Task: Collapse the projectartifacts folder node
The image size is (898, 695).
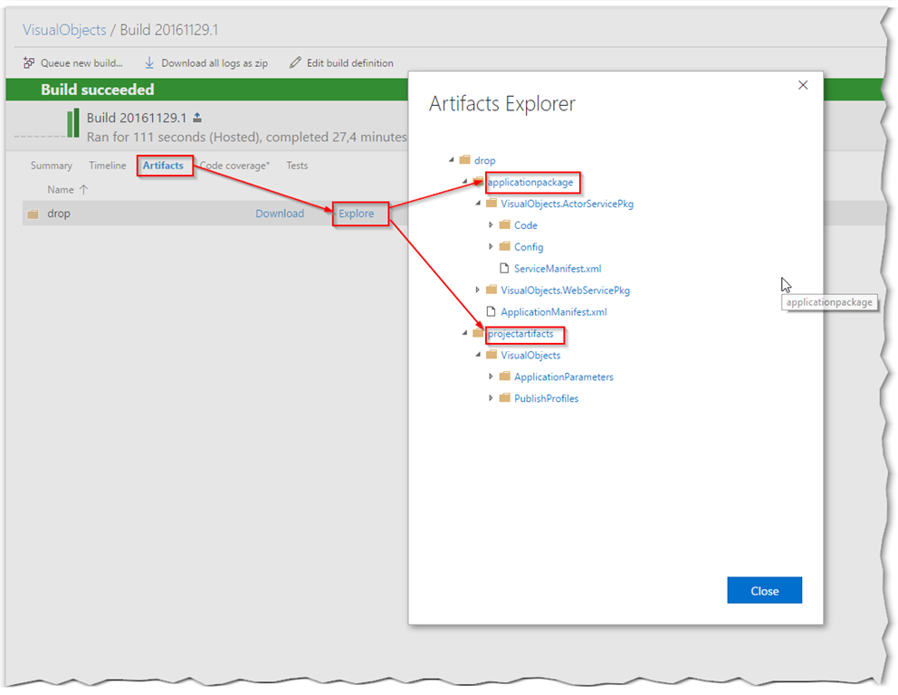Action: coord(464,334)
